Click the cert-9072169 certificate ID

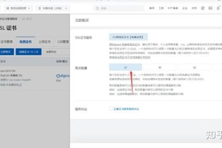[x=8, y=71]
